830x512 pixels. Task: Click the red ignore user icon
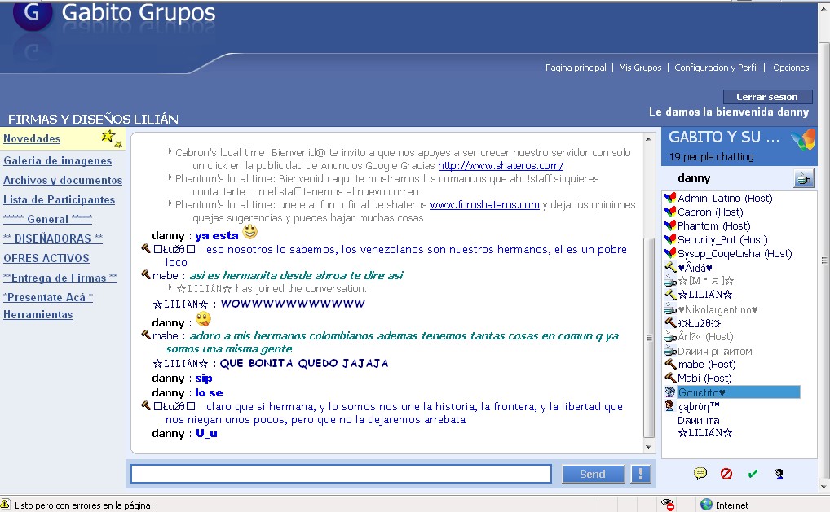[x=726, y=474]
